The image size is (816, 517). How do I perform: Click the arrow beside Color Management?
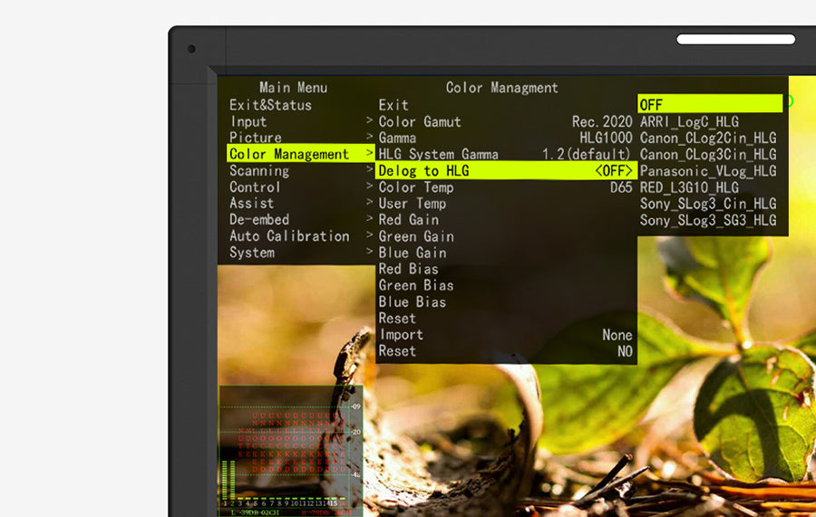pyautogui.click(x=370, y=152)
